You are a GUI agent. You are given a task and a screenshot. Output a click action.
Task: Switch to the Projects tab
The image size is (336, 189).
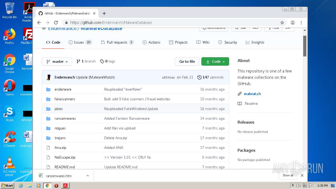[x=178, y=42]
